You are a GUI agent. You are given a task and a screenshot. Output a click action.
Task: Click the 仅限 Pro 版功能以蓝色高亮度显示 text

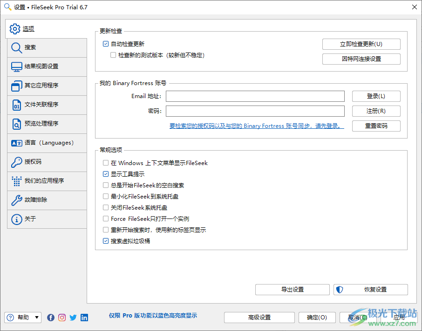click(x=153, y=316)
